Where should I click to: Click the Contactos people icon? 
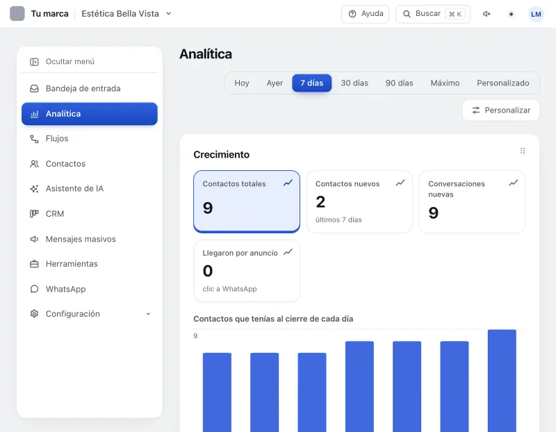(34, 164)
